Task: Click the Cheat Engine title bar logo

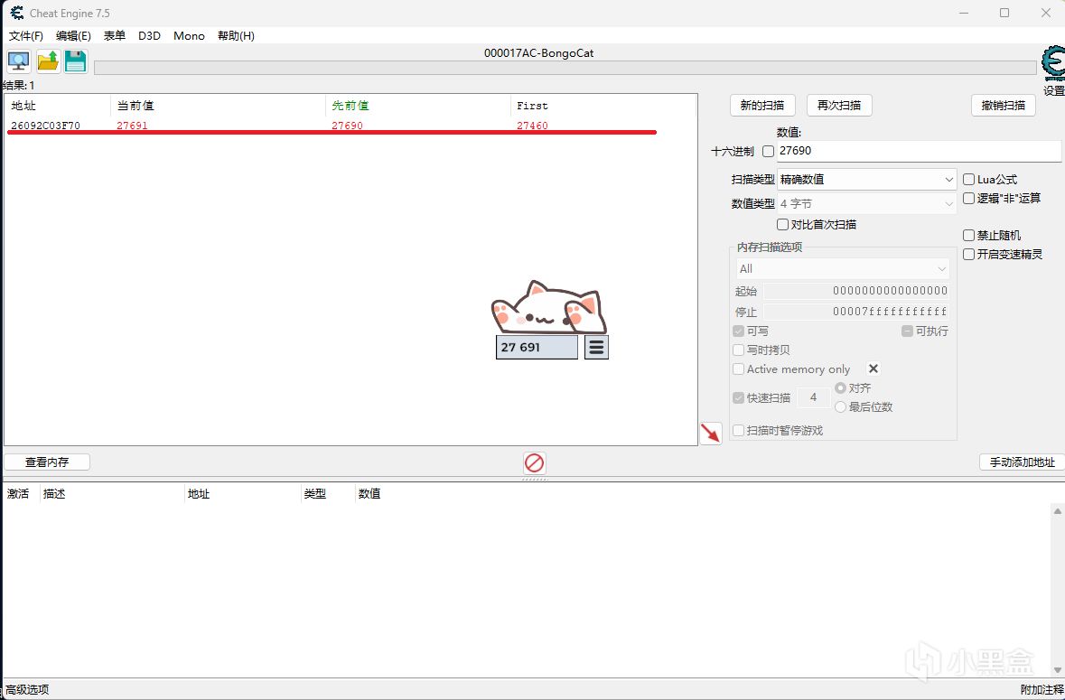Action: tap(16, 13)
